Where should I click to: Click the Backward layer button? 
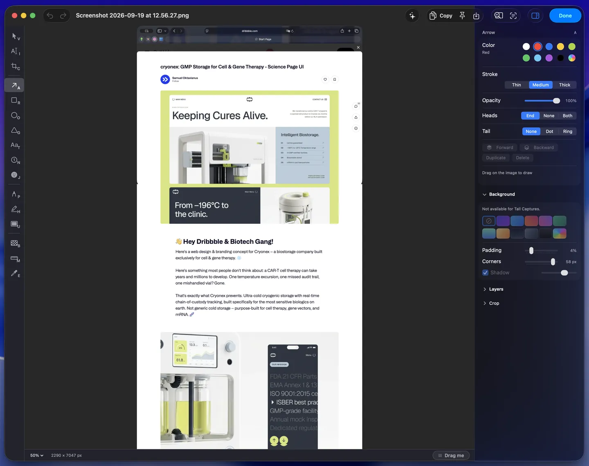coord(539,147)
